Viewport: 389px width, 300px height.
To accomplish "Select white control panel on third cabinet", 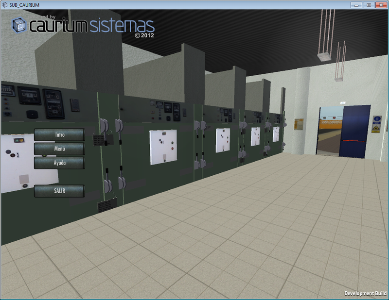I will point(223,140).
